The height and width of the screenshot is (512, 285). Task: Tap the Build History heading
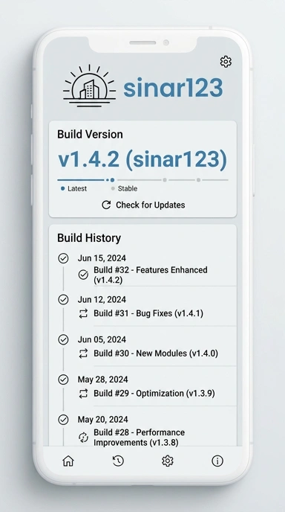(89, 238)
